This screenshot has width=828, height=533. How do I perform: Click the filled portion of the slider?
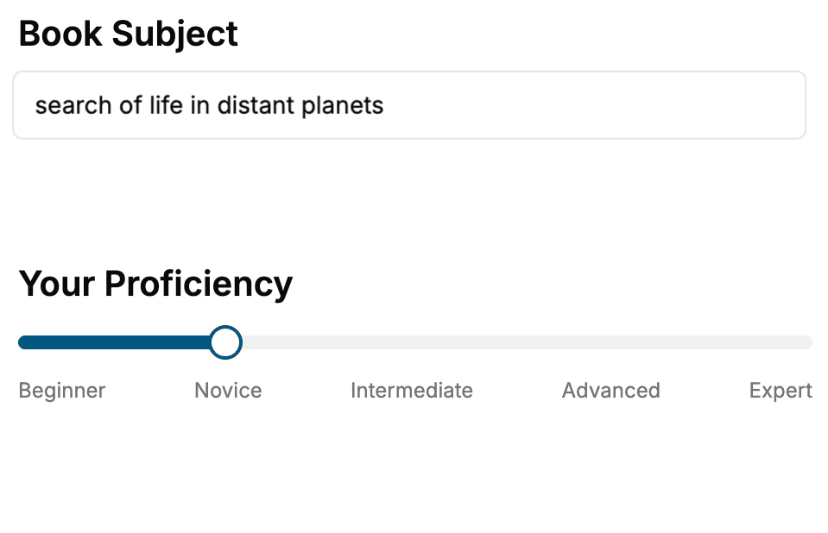point(112,342)
